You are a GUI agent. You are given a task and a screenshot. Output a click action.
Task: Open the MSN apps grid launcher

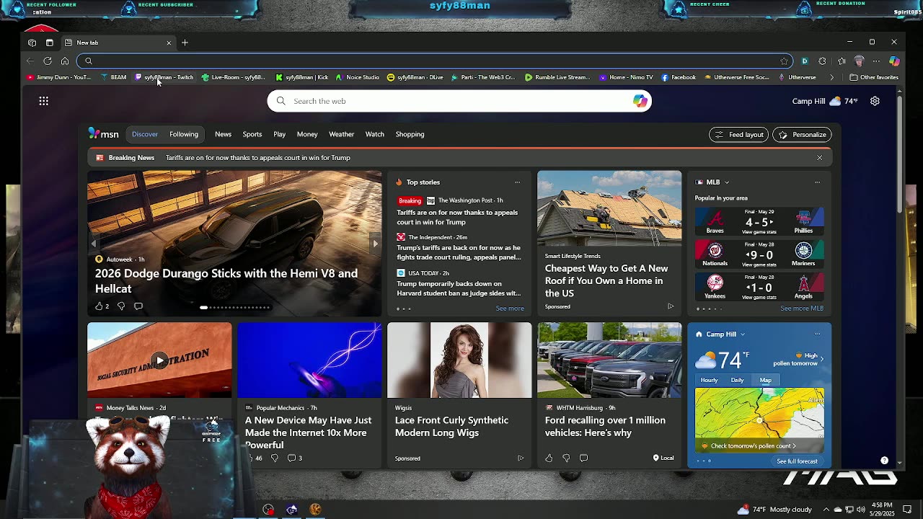coord(44,101)
